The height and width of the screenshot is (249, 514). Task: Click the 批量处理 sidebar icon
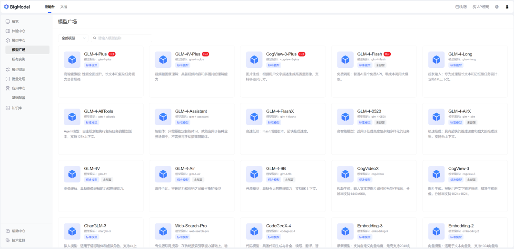coord(8,79)
